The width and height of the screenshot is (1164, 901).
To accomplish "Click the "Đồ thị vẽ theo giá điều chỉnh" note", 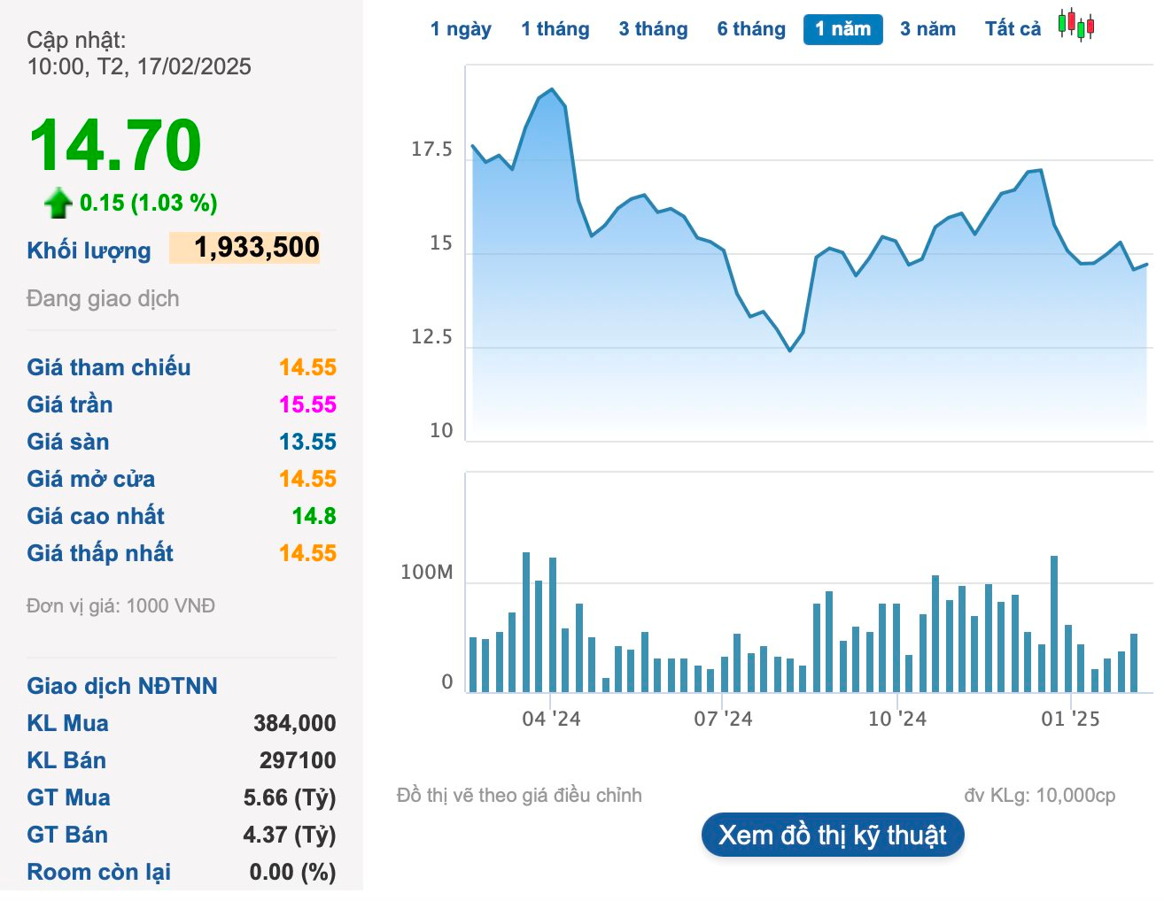I will pyautogui.click(x=519, y=795).
